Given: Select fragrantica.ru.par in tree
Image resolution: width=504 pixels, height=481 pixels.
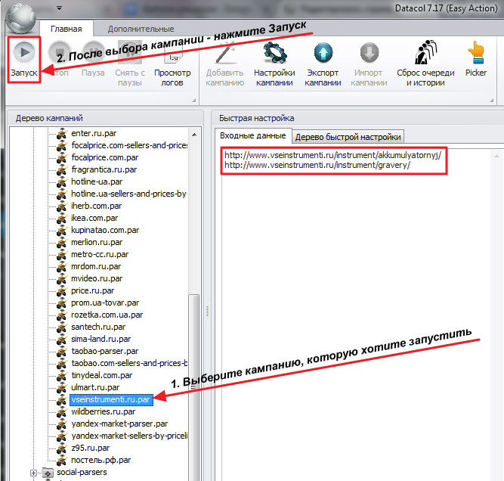Looking at the screenshot, I should [x=104, y=169].
